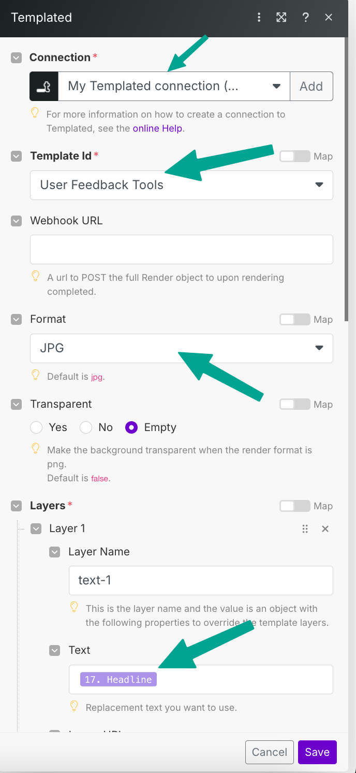Click the Add connection button
The image size is (356, 773).
[x=311, y=86]
